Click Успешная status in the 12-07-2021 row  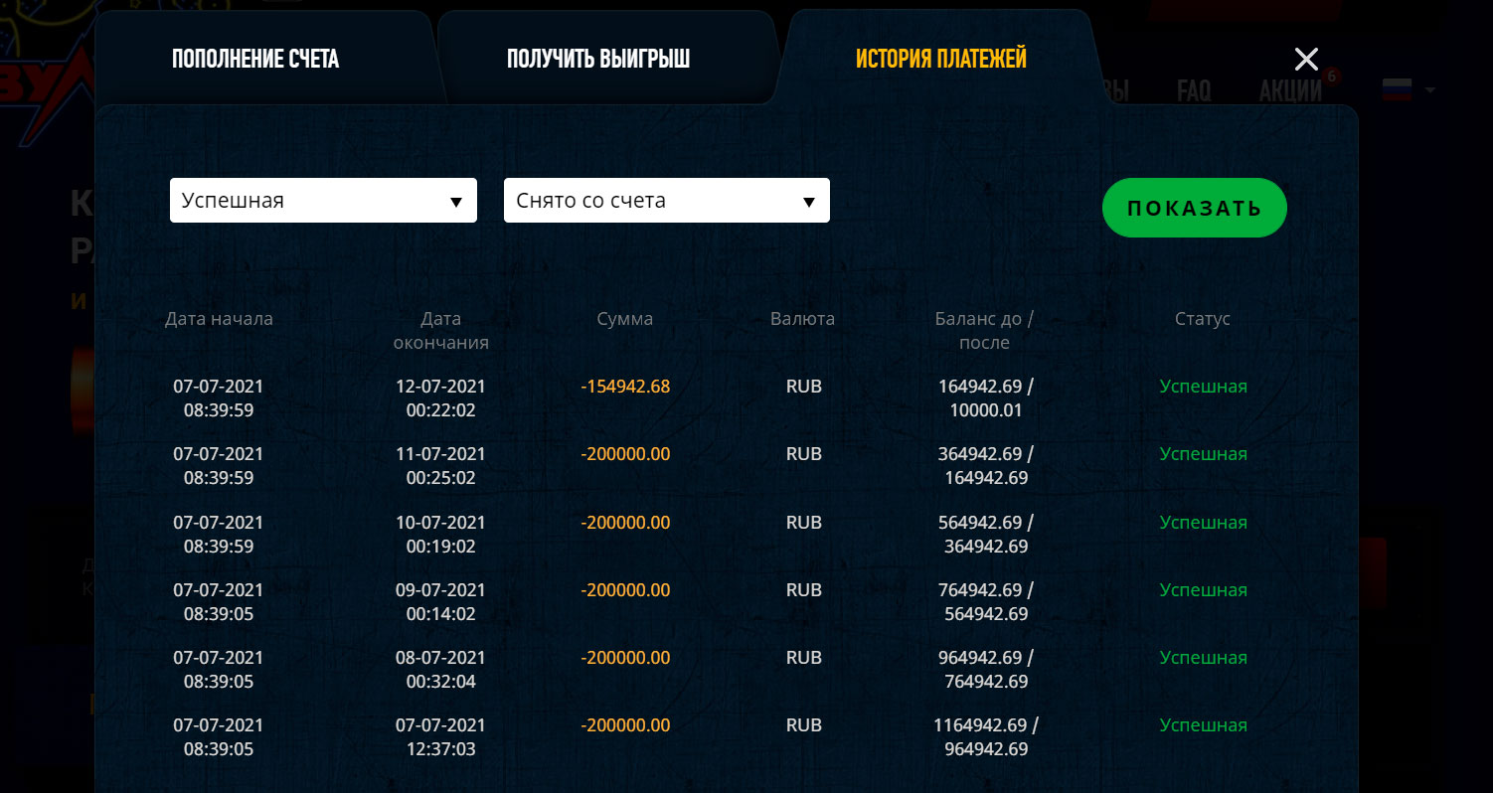(x=1203, y=387)
